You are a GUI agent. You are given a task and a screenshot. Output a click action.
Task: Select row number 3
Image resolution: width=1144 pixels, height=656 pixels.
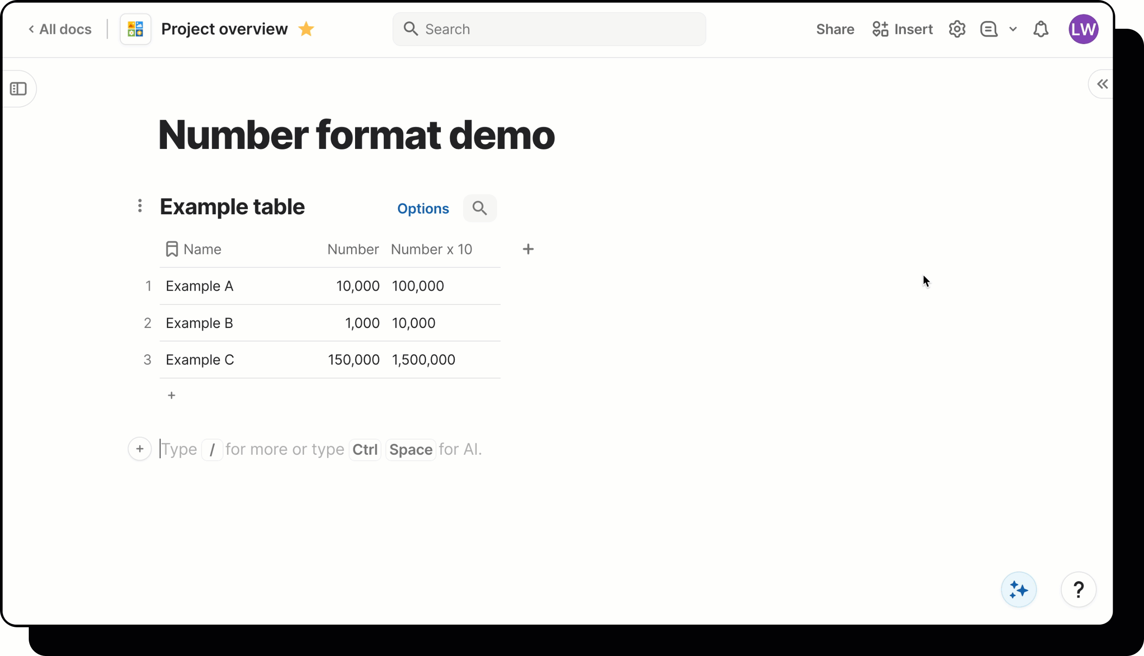[147, 360]
